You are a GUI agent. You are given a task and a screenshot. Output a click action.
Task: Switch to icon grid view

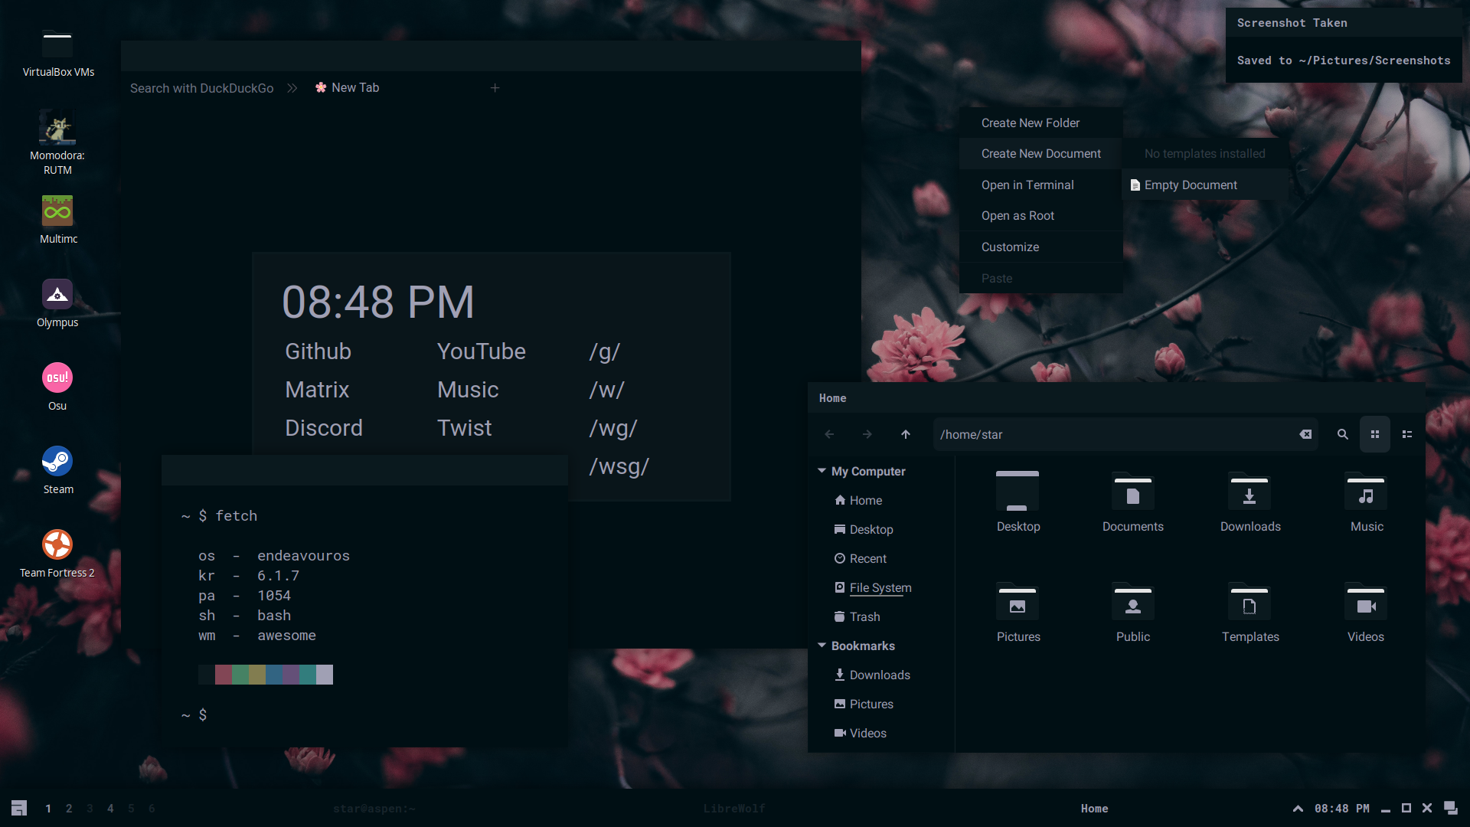click(1375, 434)
